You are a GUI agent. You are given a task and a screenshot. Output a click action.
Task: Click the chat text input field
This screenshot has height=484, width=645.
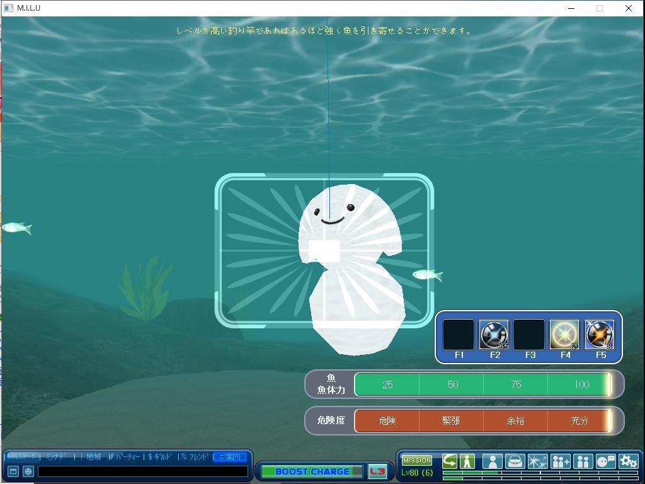(143, 471)
